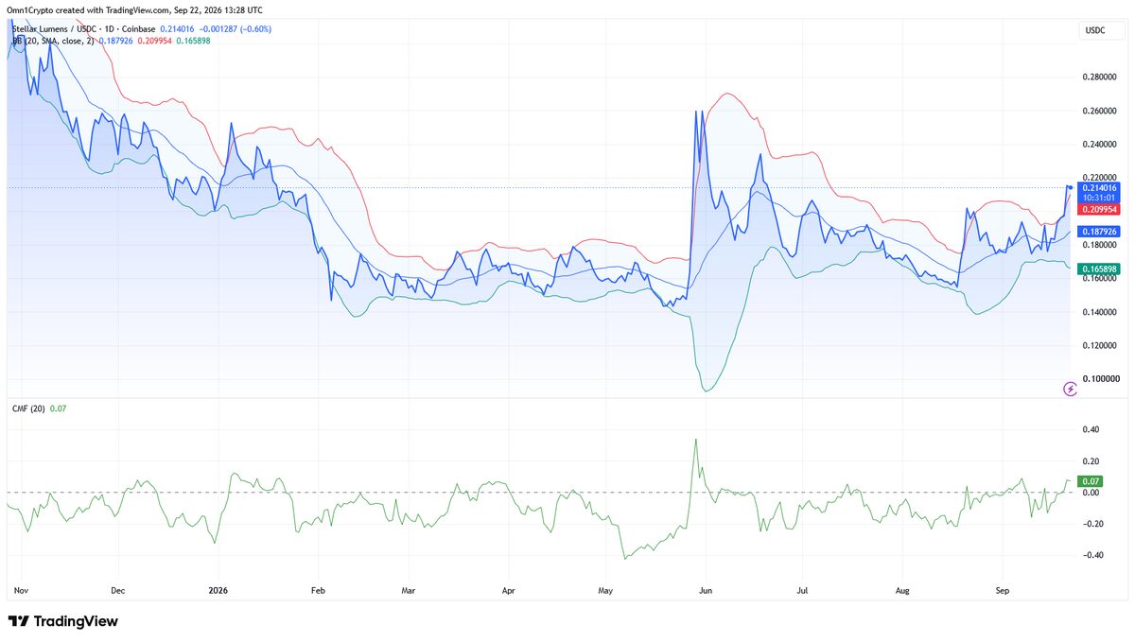1135x642 pixels.
Task: Click the 0.40 label on CMF scale
Action: (1091, 429)
